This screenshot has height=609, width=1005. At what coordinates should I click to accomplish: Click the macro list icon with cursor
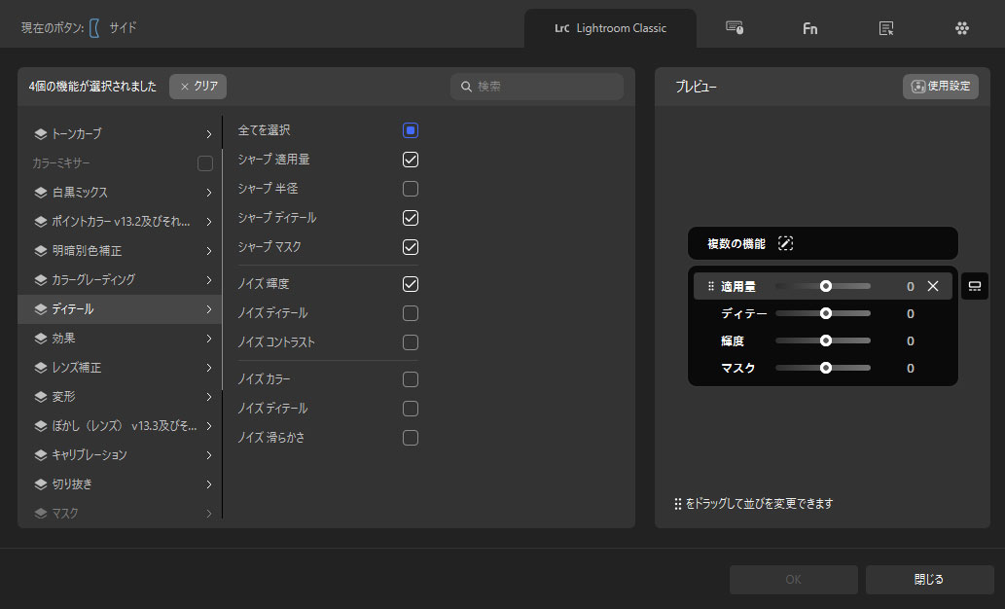coord(885,28)
